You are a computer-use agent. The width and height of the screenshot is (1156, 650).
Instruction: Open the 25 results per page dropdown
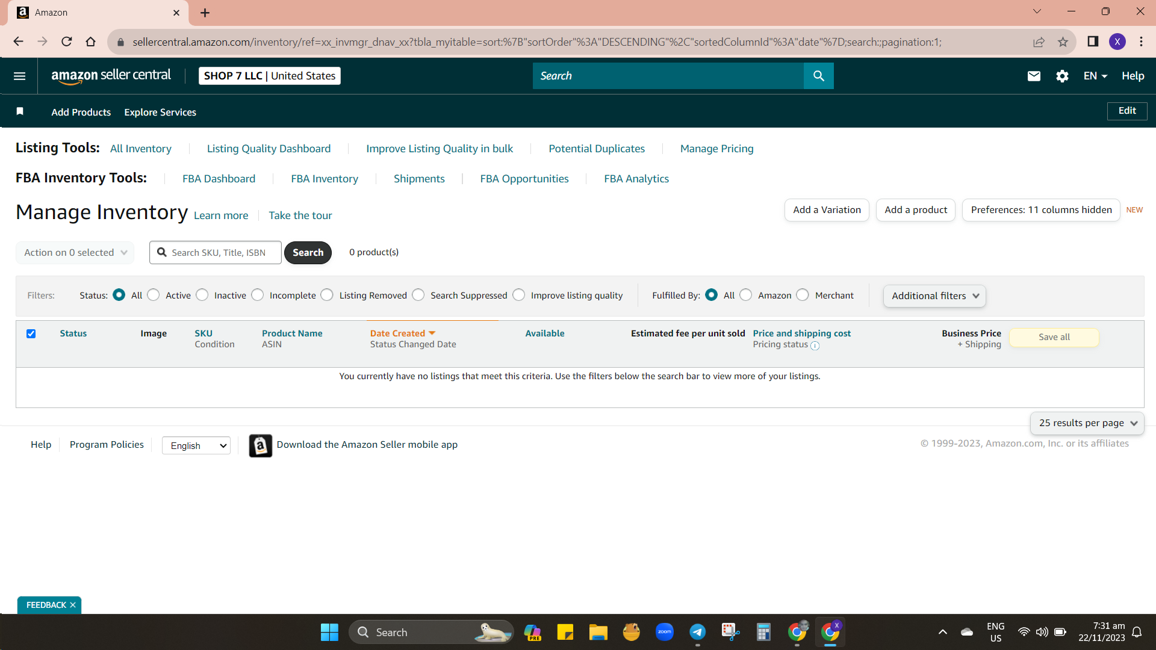click(x=1087, y=423)
